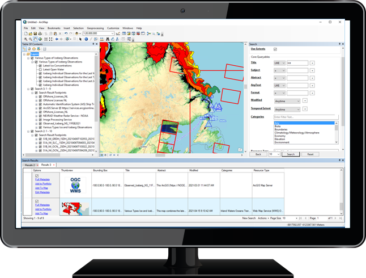Click the pin icon on Search panel

pyautogui.click(x=339, y=44)
